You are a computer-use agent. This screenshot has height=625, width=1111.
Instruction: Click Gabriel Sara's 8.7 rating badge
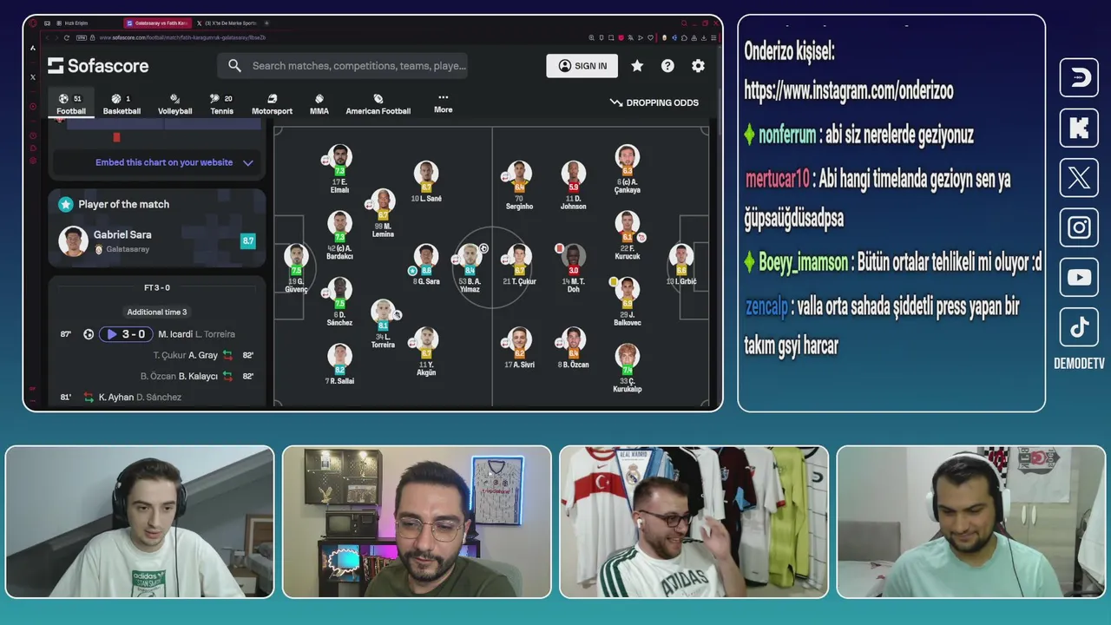tap(248, 240)
